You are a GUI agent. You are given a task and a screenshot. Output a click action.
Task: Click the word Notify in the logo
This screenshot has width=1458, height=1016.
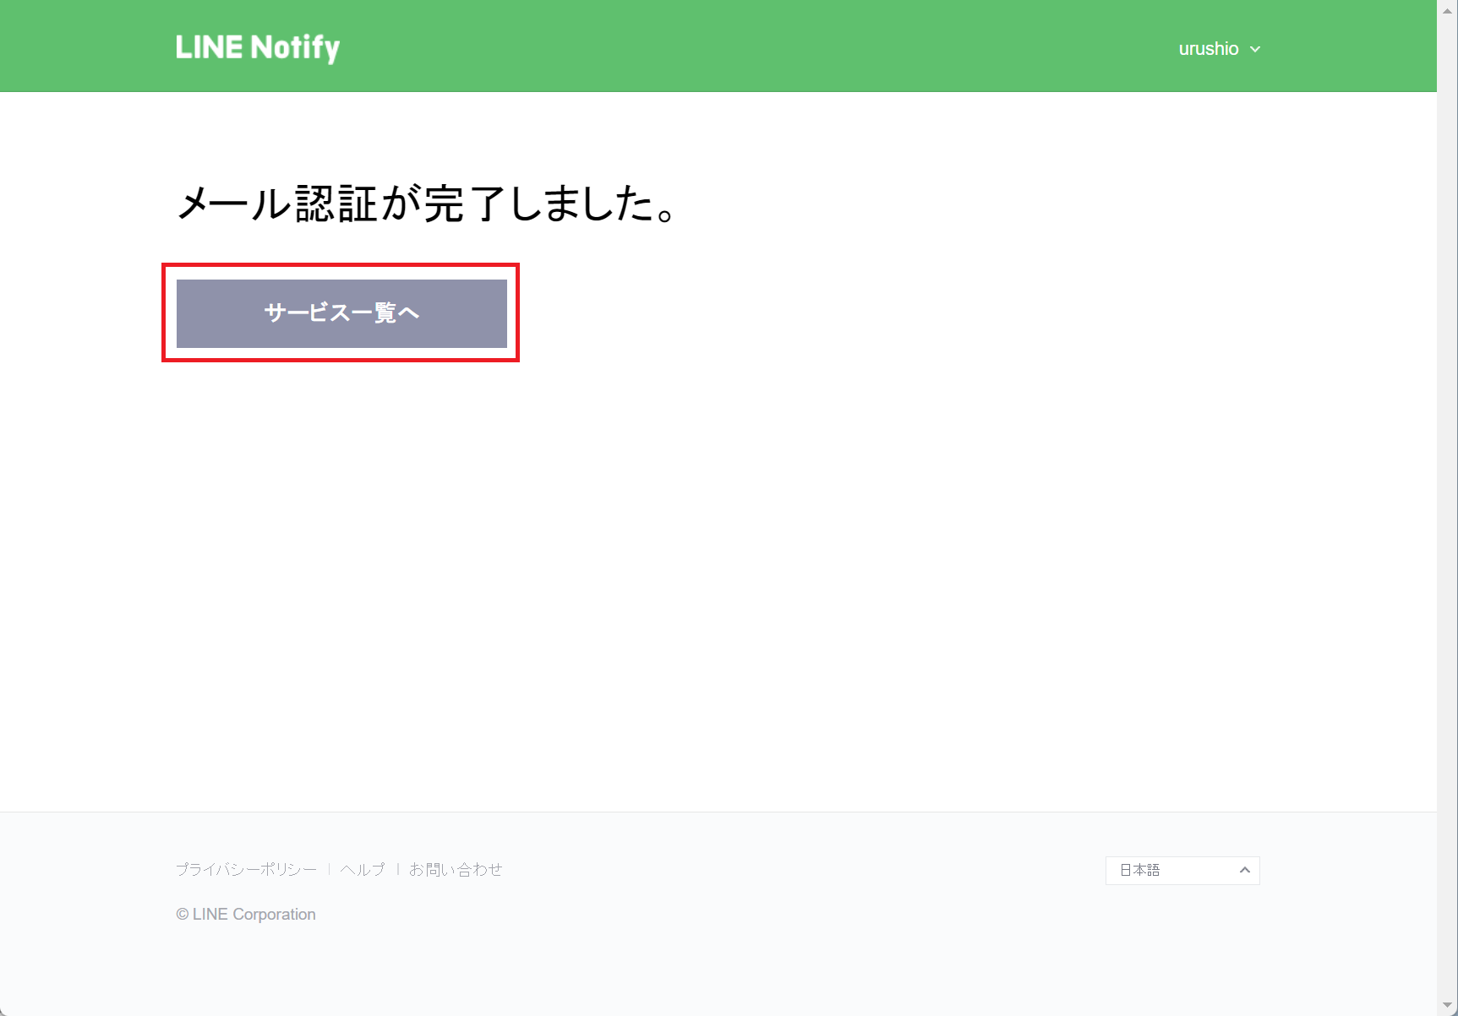(295, 48)
